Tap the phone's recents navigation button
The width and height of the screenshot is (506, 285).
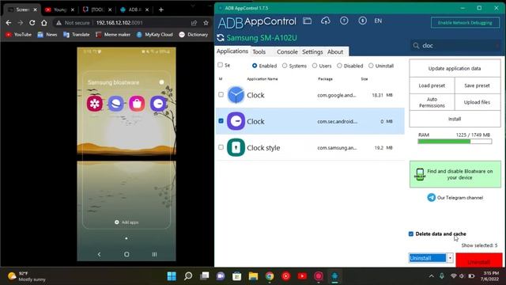[155, 254]
